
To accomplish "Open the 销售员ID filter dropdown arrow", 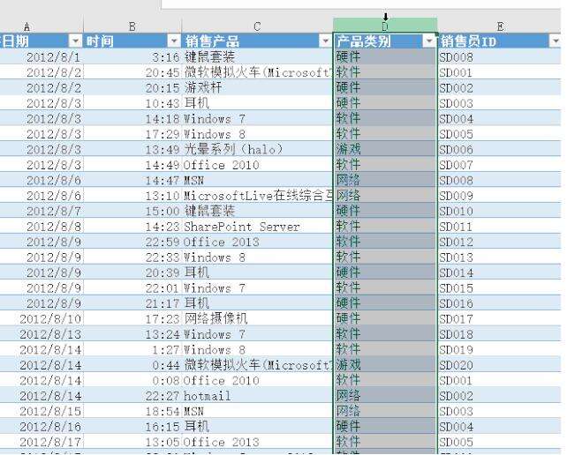I will click(555, 41).
